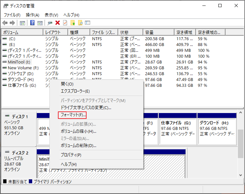Sort by 容量 column header
The image size is (245, 194).
tap(158, 32)
